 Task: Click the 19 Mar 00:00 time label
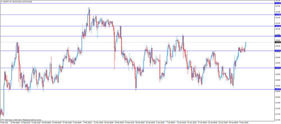(x=119, y=123)
